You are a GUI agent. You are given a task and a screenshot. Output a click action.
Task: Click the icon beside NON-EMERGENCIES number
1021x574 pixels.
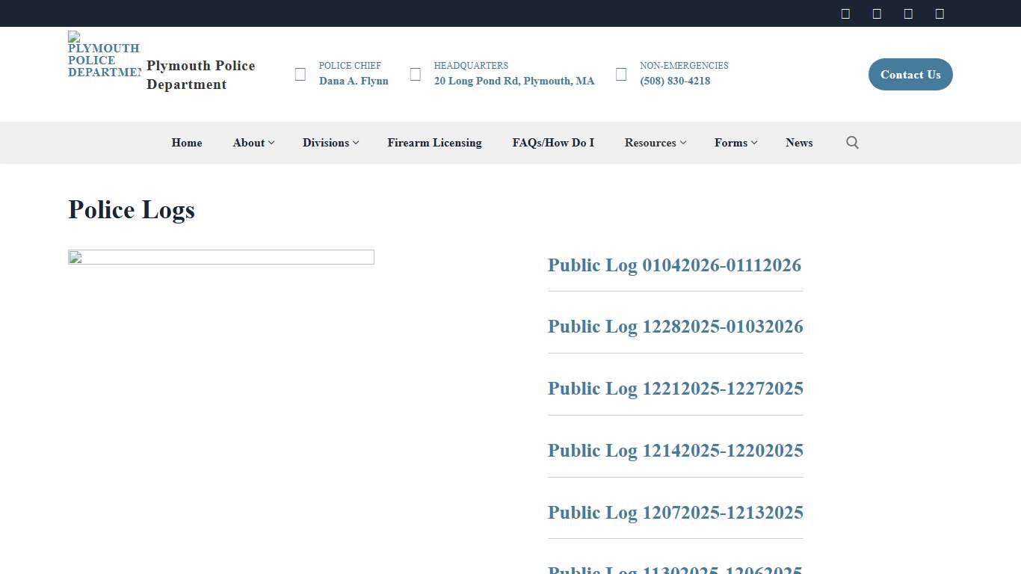[620, 74]
